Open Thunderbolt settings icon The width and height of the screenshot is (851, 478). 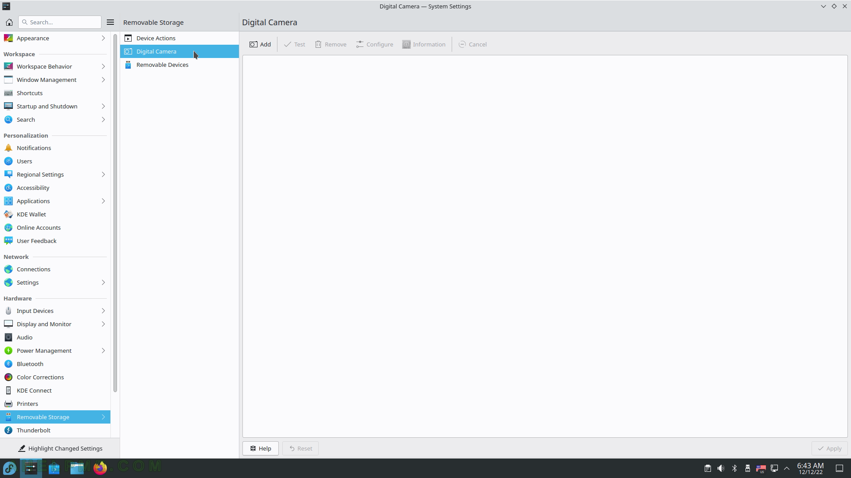pos(8,430)
